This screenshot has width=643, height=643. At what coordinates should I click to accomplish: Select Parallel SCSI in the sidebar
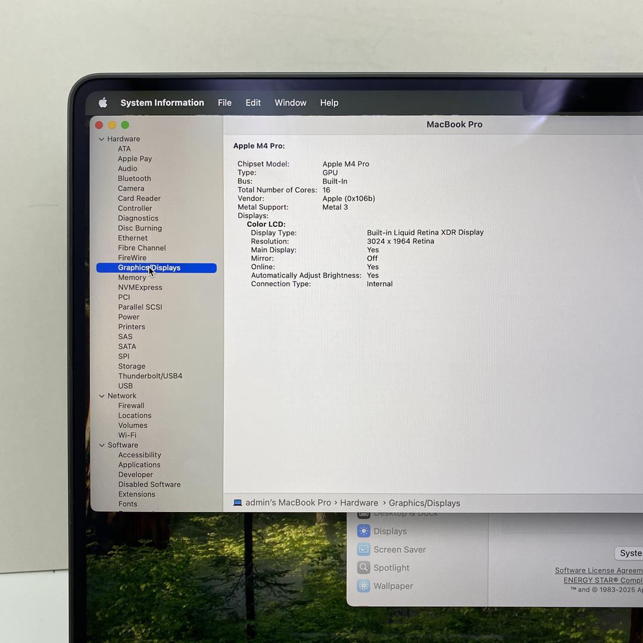tap(141, 307)
